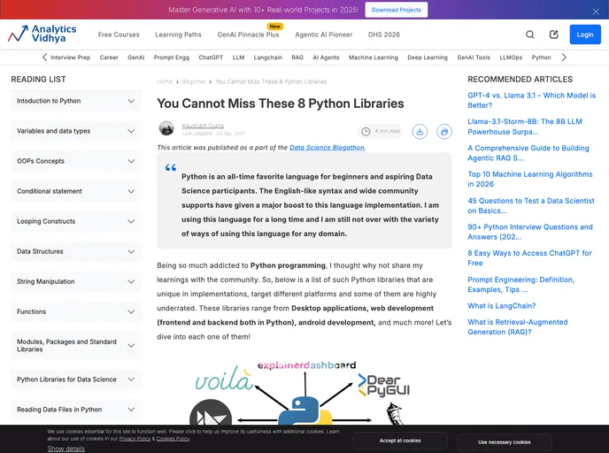The height and width of the screenshot is (453, 609).
Task: Click author avatar of Kaustubh Gupta
Action: coord(166,128)
